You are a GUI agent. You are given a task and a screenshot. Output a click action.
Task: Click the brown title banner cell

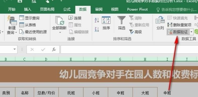99,74
